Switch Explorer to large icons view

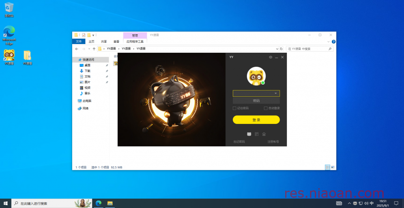[333, 167]
